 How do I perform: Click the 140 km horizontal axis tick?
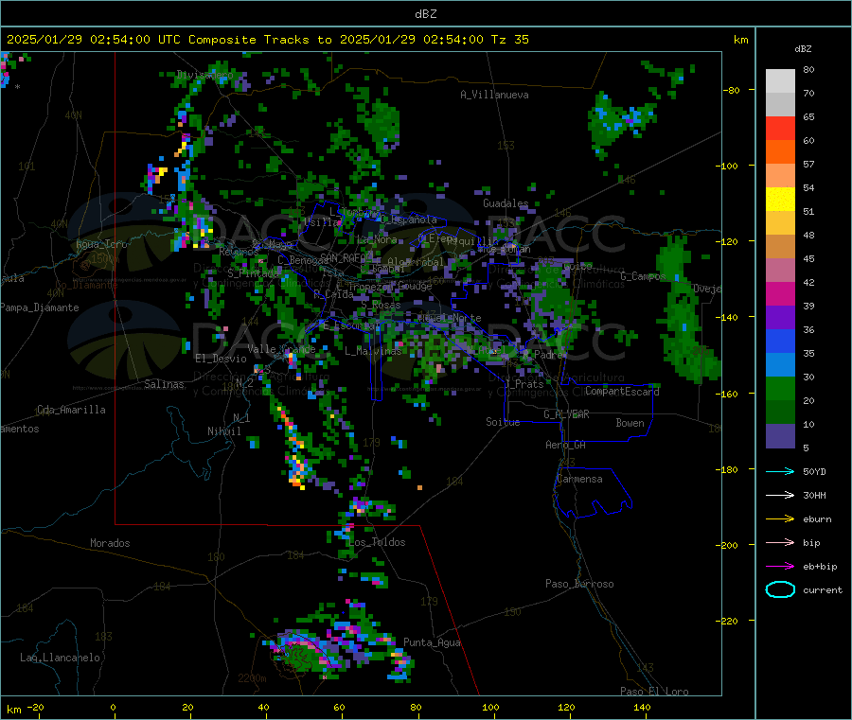coord(642,707)
